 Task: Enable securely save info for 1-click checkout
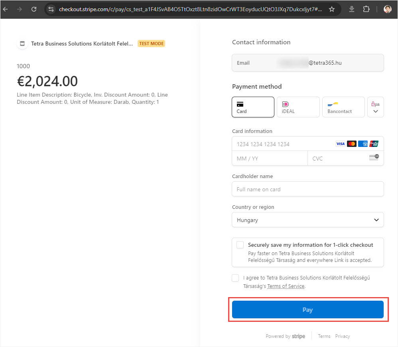240,245
